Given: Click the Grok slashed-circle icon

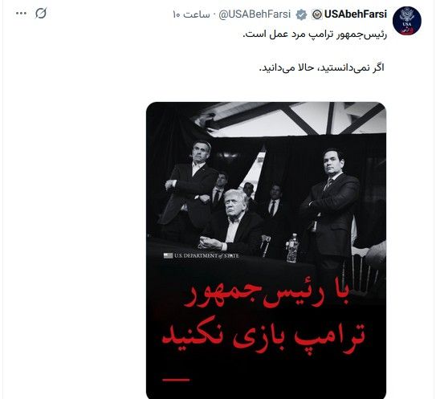Looking at the screenshot, I should click(x=41, y=14).
